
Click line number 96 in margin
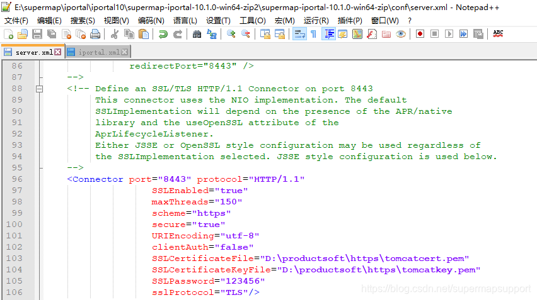point(17,179)
